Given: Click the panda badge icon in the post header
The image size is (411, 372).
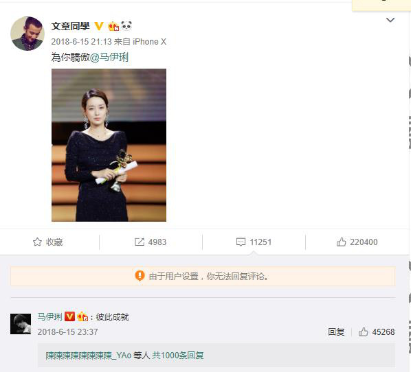Looking at the screenshot, I should pos(126,25).
